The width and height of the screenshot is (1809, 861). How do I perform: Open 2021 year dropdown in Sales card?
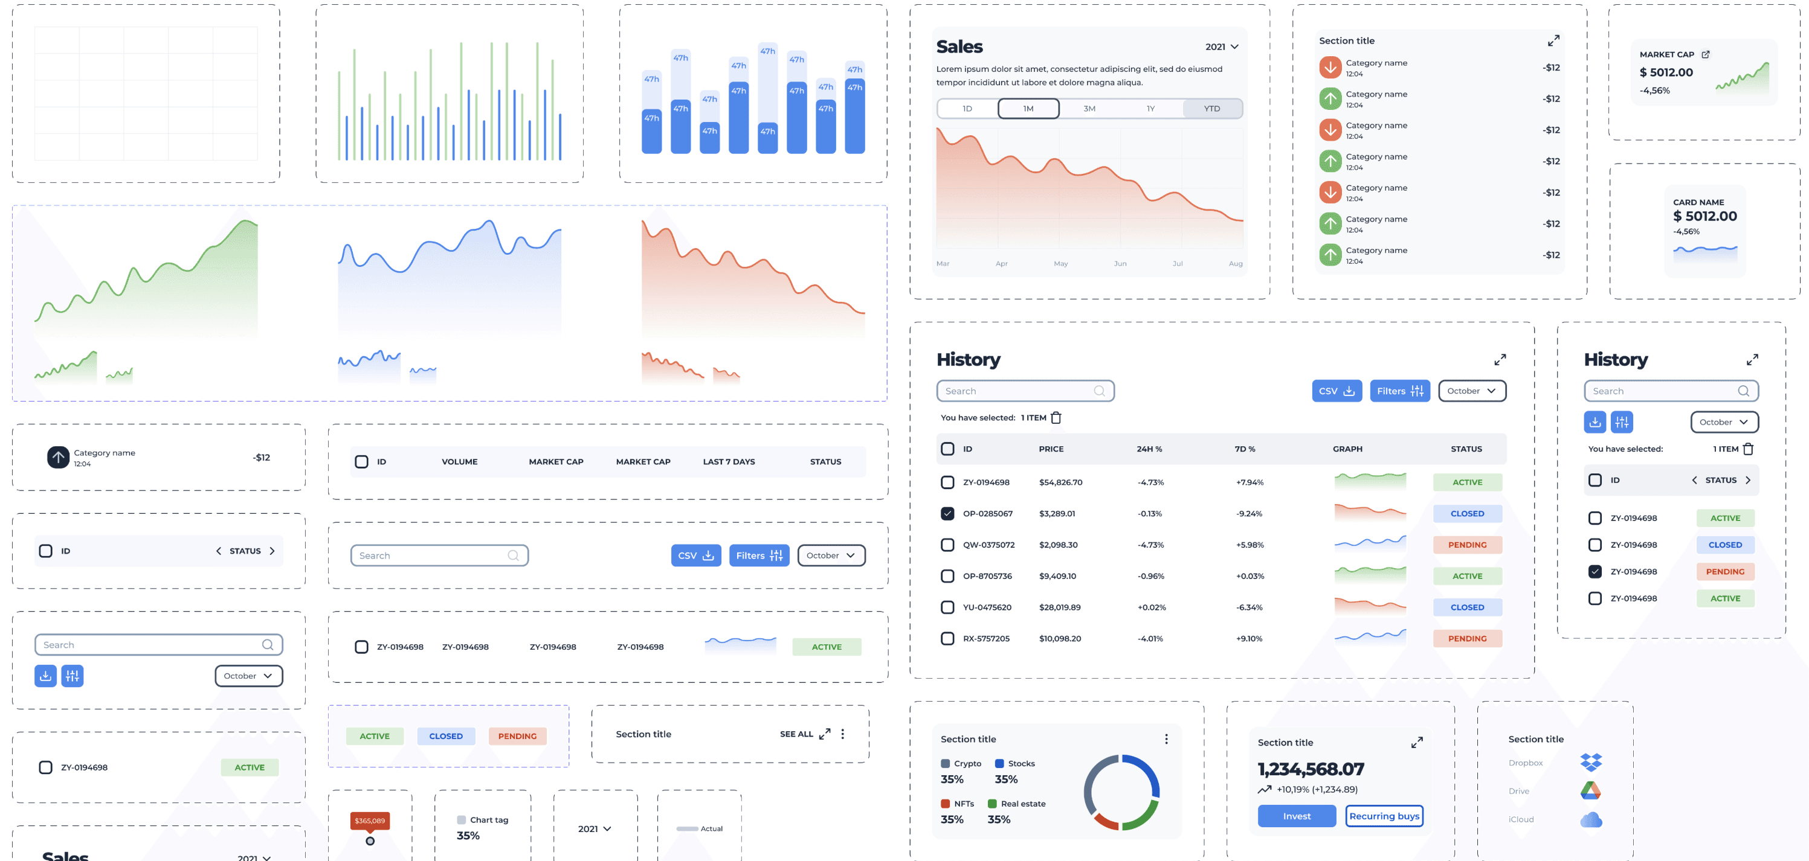click(x=1222, y=47)
